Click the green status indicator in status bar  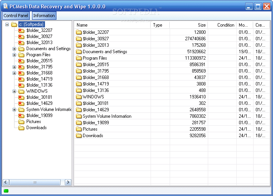coord(6,191)
